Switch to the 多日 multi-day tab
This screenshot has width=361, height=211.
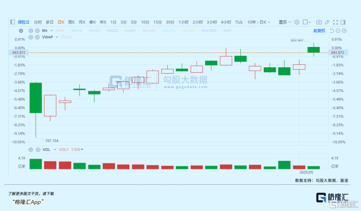49,22
